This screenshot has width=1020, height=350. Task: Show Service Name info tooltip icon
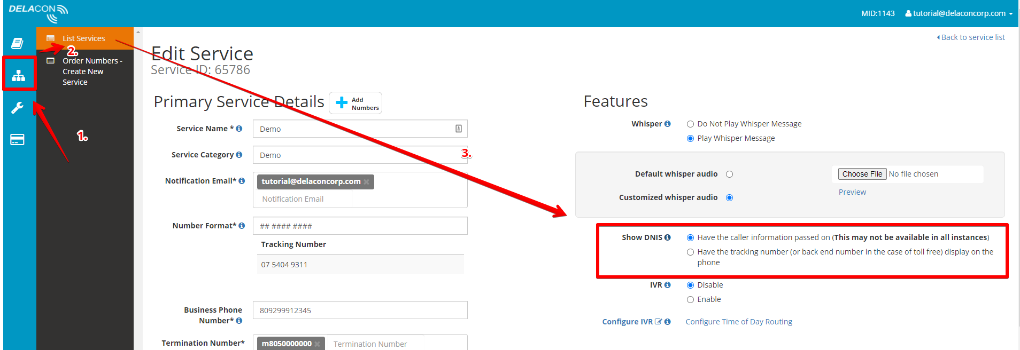tap(239, 129)
